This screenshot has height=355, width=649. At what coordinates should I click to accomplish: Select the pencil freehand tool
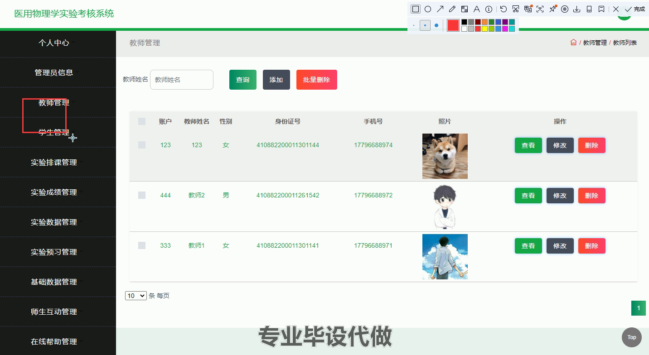point(452,9)
